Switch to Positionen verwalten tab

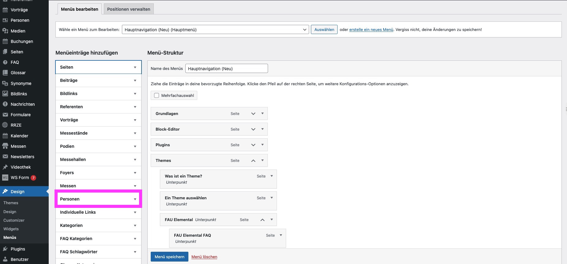[129, 9]
